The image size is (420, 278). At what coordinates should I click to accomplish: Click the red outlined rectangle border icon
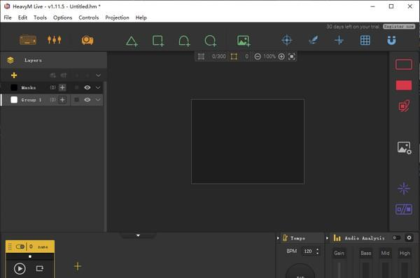pos(404,65)
